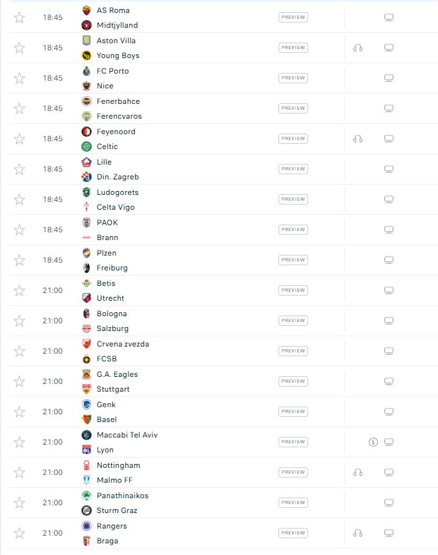This screenshot has height=555, width=438.
Task: Toggle favorite star for Rangers vs Braga
Action: tap(19, 533)
